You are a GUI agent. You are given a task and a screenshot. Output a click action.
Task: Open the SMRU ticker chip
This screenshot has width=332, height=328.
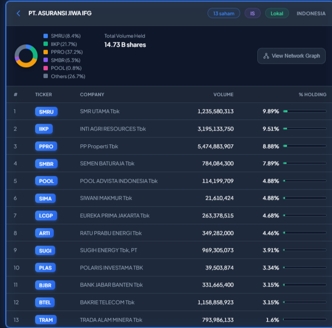(x=46, y=112)
